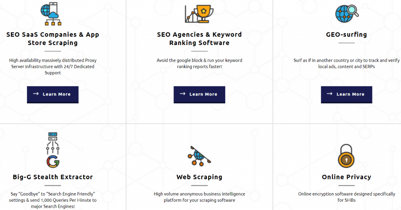Open the SEO SaaS Companies & App Store Scraping heading
Screen dimensions: 401x210
pos(52,39)
